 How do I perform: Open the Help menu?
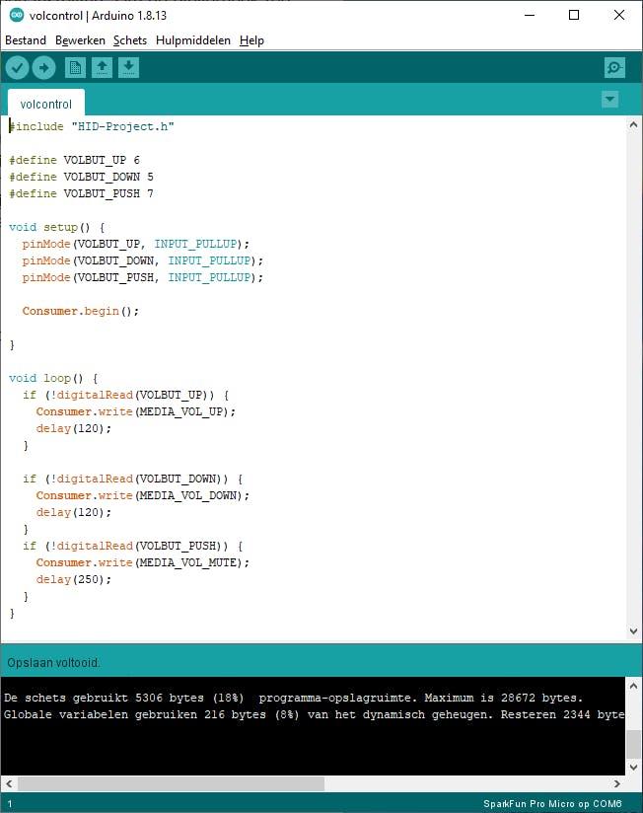point(251,40)
